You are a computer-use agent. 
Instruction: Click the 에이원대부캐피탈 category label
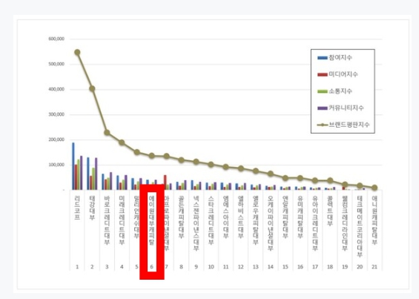tap(151, 220)
